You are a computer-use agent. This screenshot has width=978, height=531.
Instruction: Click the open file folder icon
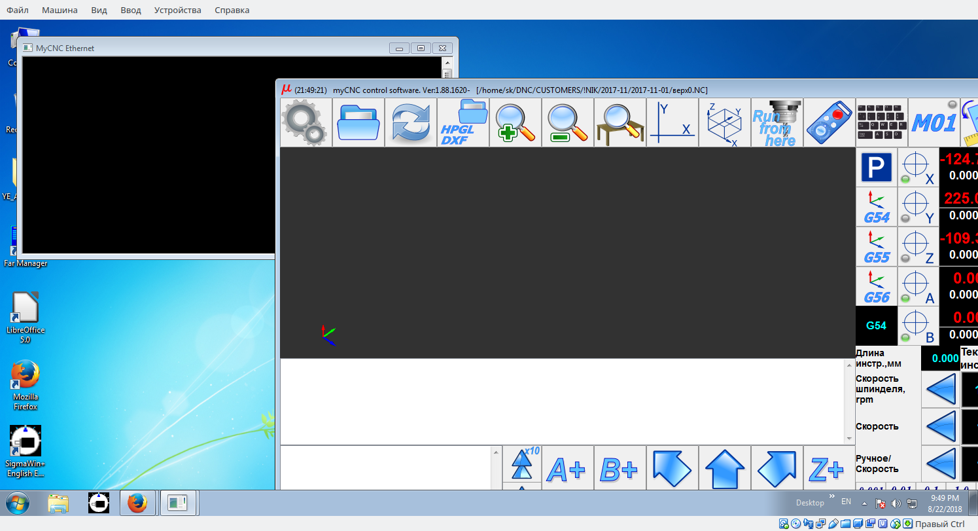click(358, 122)
